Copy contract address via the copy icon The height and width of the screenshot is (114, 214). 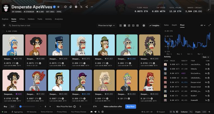(70, 7)
